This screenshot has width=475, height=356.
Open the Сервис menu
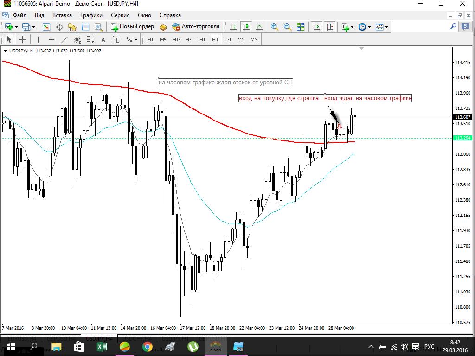click(x=120, y=15)
